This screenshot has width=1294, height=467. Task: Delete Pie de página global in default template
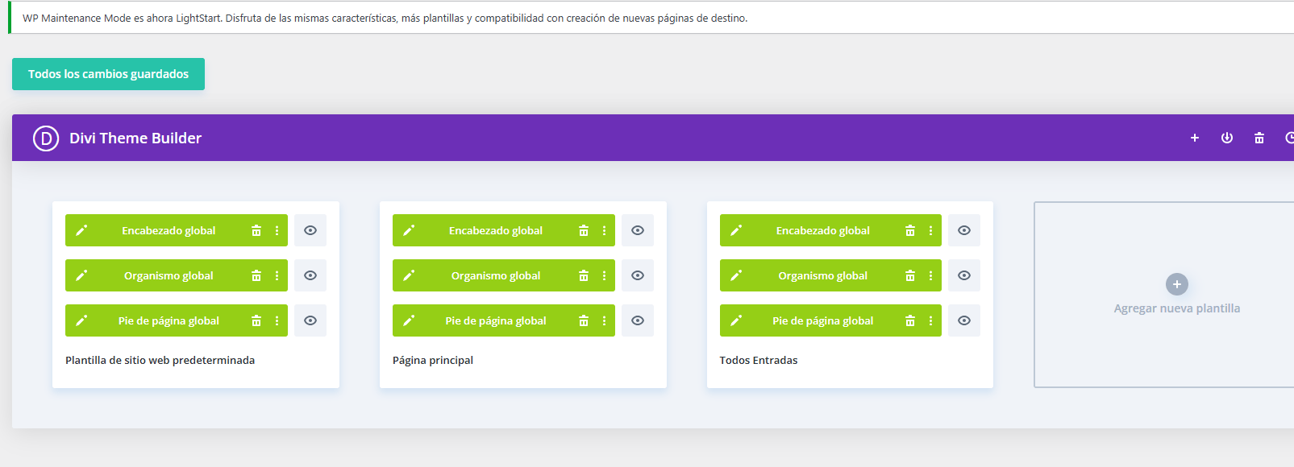click(256, 320)
